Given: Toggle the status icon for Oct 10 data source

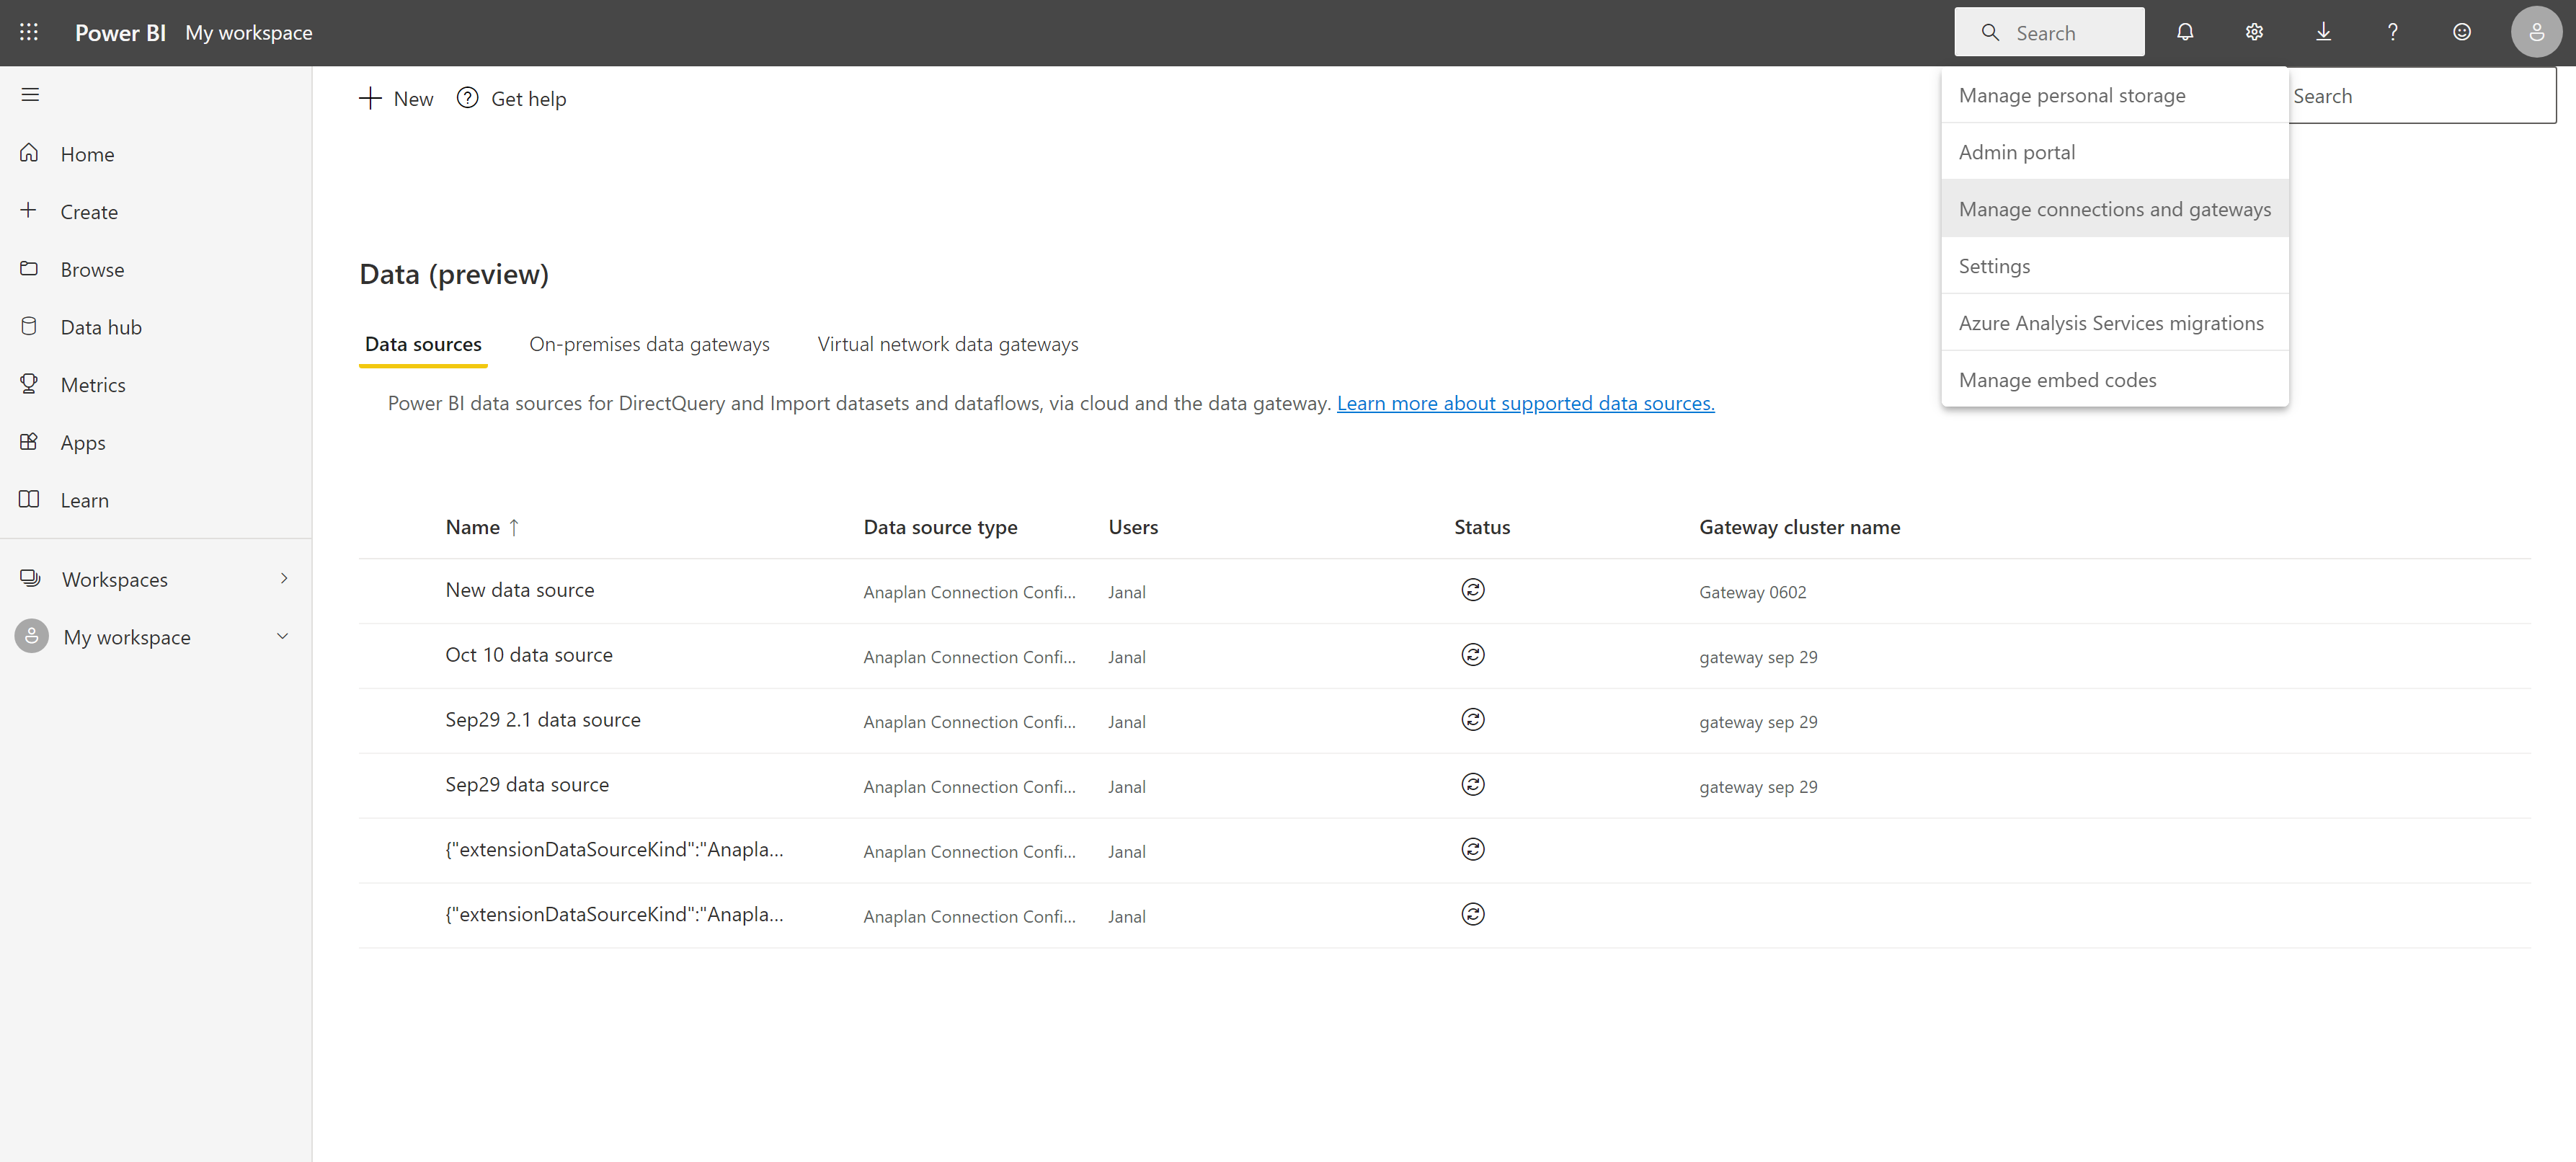Looking at the screenshot, I should (x=1472, y=654).
